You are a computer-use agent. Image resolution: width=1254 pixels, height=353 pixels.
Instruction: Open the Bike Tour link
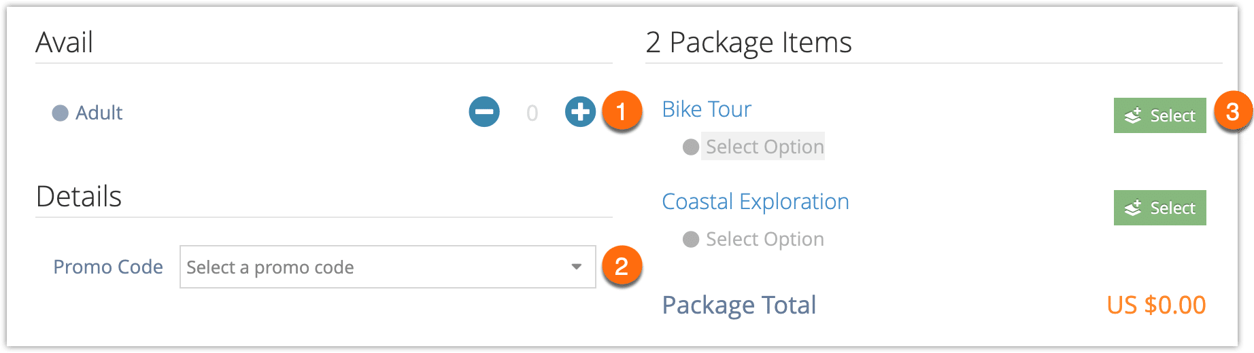click(x=707, y=109)
